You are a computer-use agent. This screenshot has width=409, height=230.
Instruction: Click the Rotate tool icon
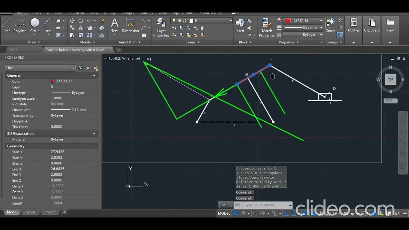[x=81, y=21]
